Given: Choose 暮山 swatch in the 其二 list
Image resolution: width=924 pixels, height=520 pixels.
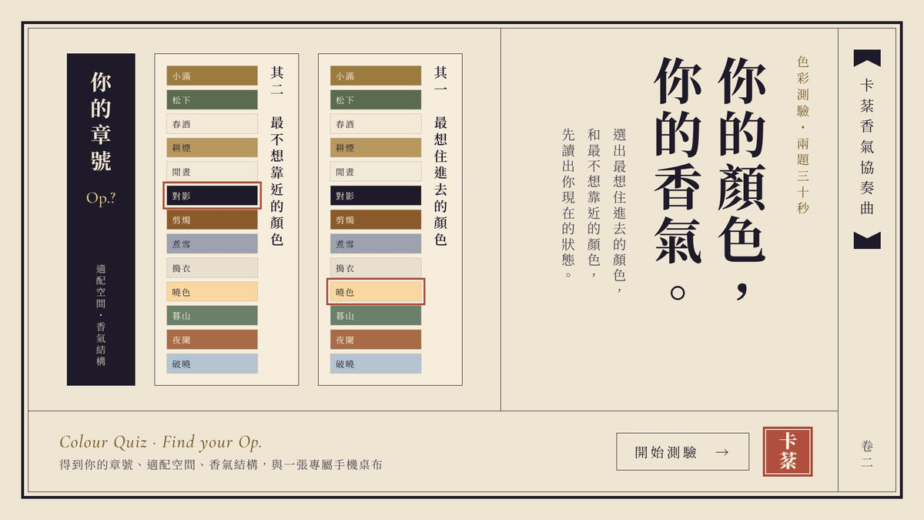Looking at the screenshot, I should point(212,316).
